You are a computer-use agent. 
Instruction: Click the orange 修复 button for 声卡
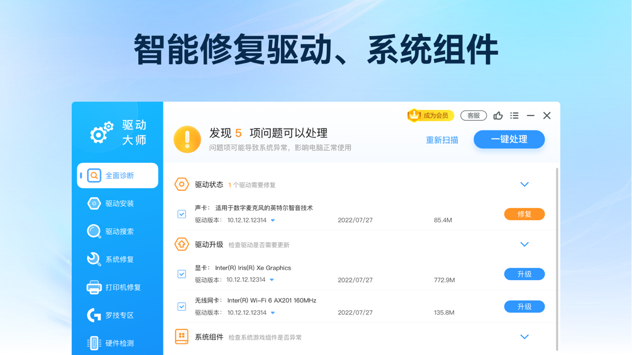tap(524, 214)
